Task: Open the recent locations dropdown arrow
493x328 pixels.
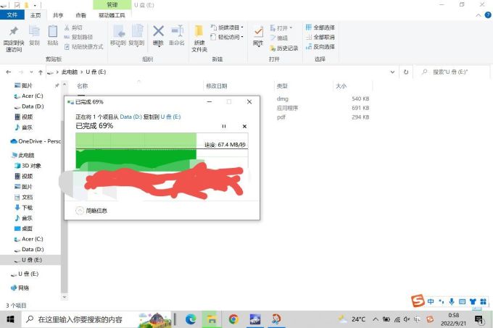Action: coord(31,72)
